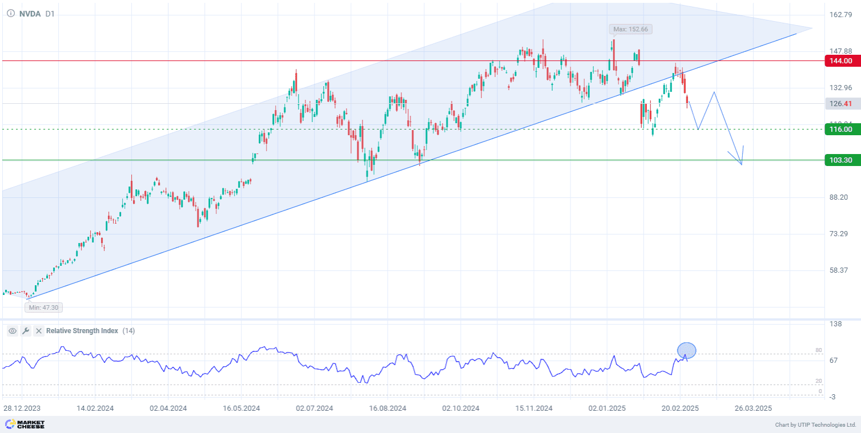Click the 02.01.2025 date label
The image size is (861, 433).
click(607, 408)
